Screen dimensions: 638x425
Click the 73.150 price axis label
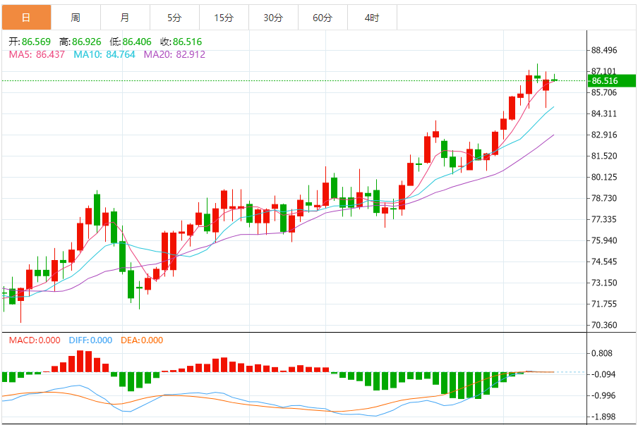tap(604, 283)
